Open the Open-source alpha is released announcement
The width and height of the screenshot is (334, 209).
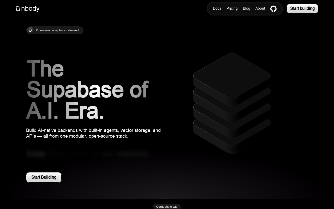(55, 30)
